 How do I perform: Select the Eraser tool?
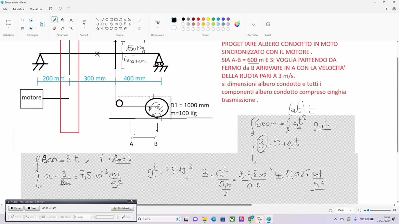tap(54, 28)
